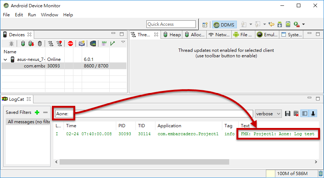Switch to the Allocation Tracker tab
Image resolution: width=324 pixels, height=178 pixels.
click(195, 35)
